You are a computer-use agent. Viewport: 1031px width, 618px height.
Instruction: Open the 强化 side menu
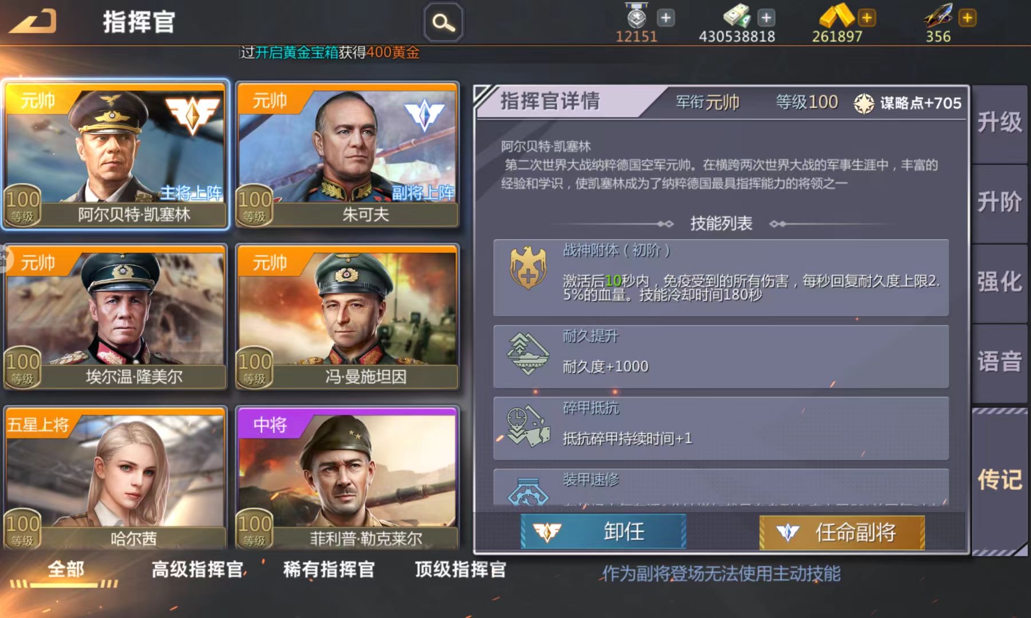pyautogui.click(x=999, y=283)
